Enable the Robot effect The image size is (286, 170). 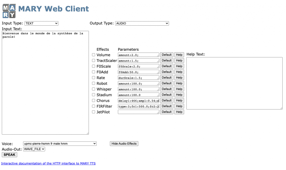94,83
